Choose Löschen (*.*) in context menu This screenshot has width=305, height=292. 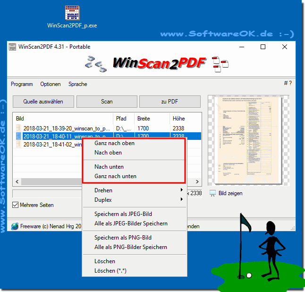(x=134, y=271)
